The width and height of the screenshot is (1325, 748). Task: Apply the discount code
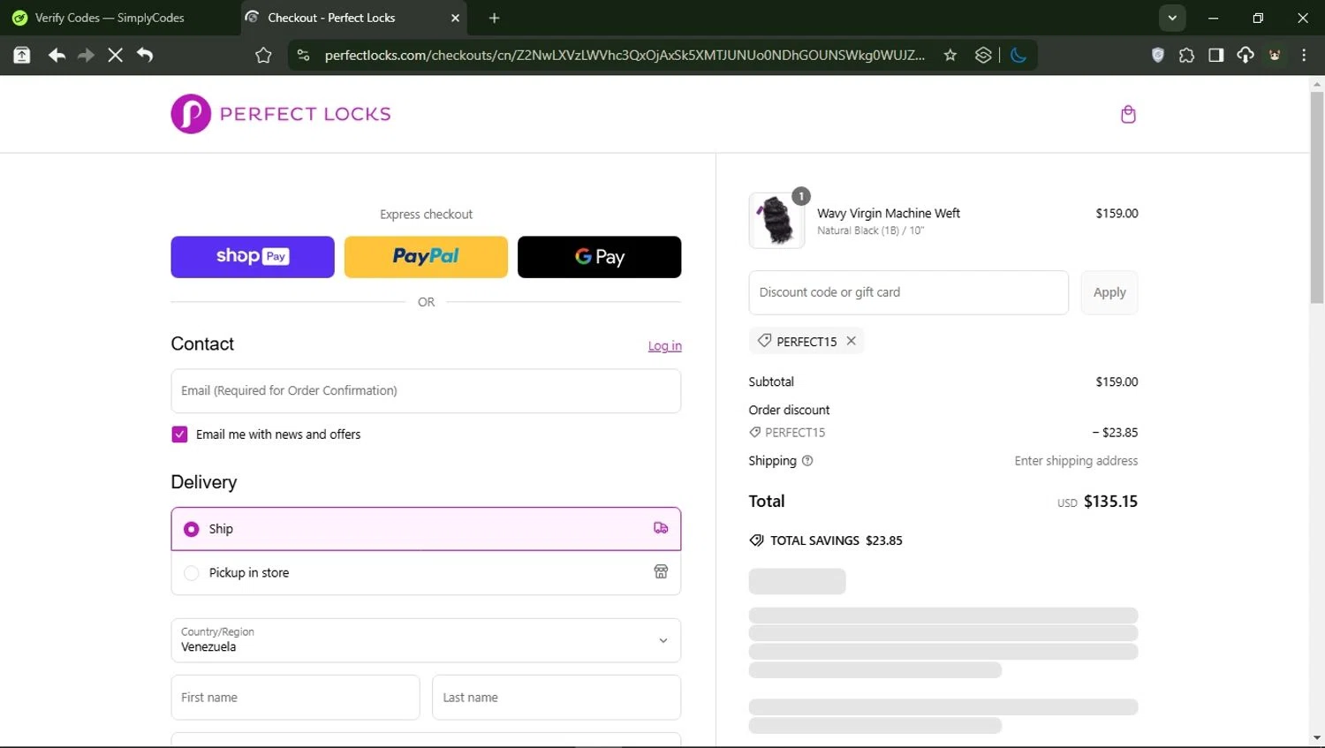(1109, 292)
